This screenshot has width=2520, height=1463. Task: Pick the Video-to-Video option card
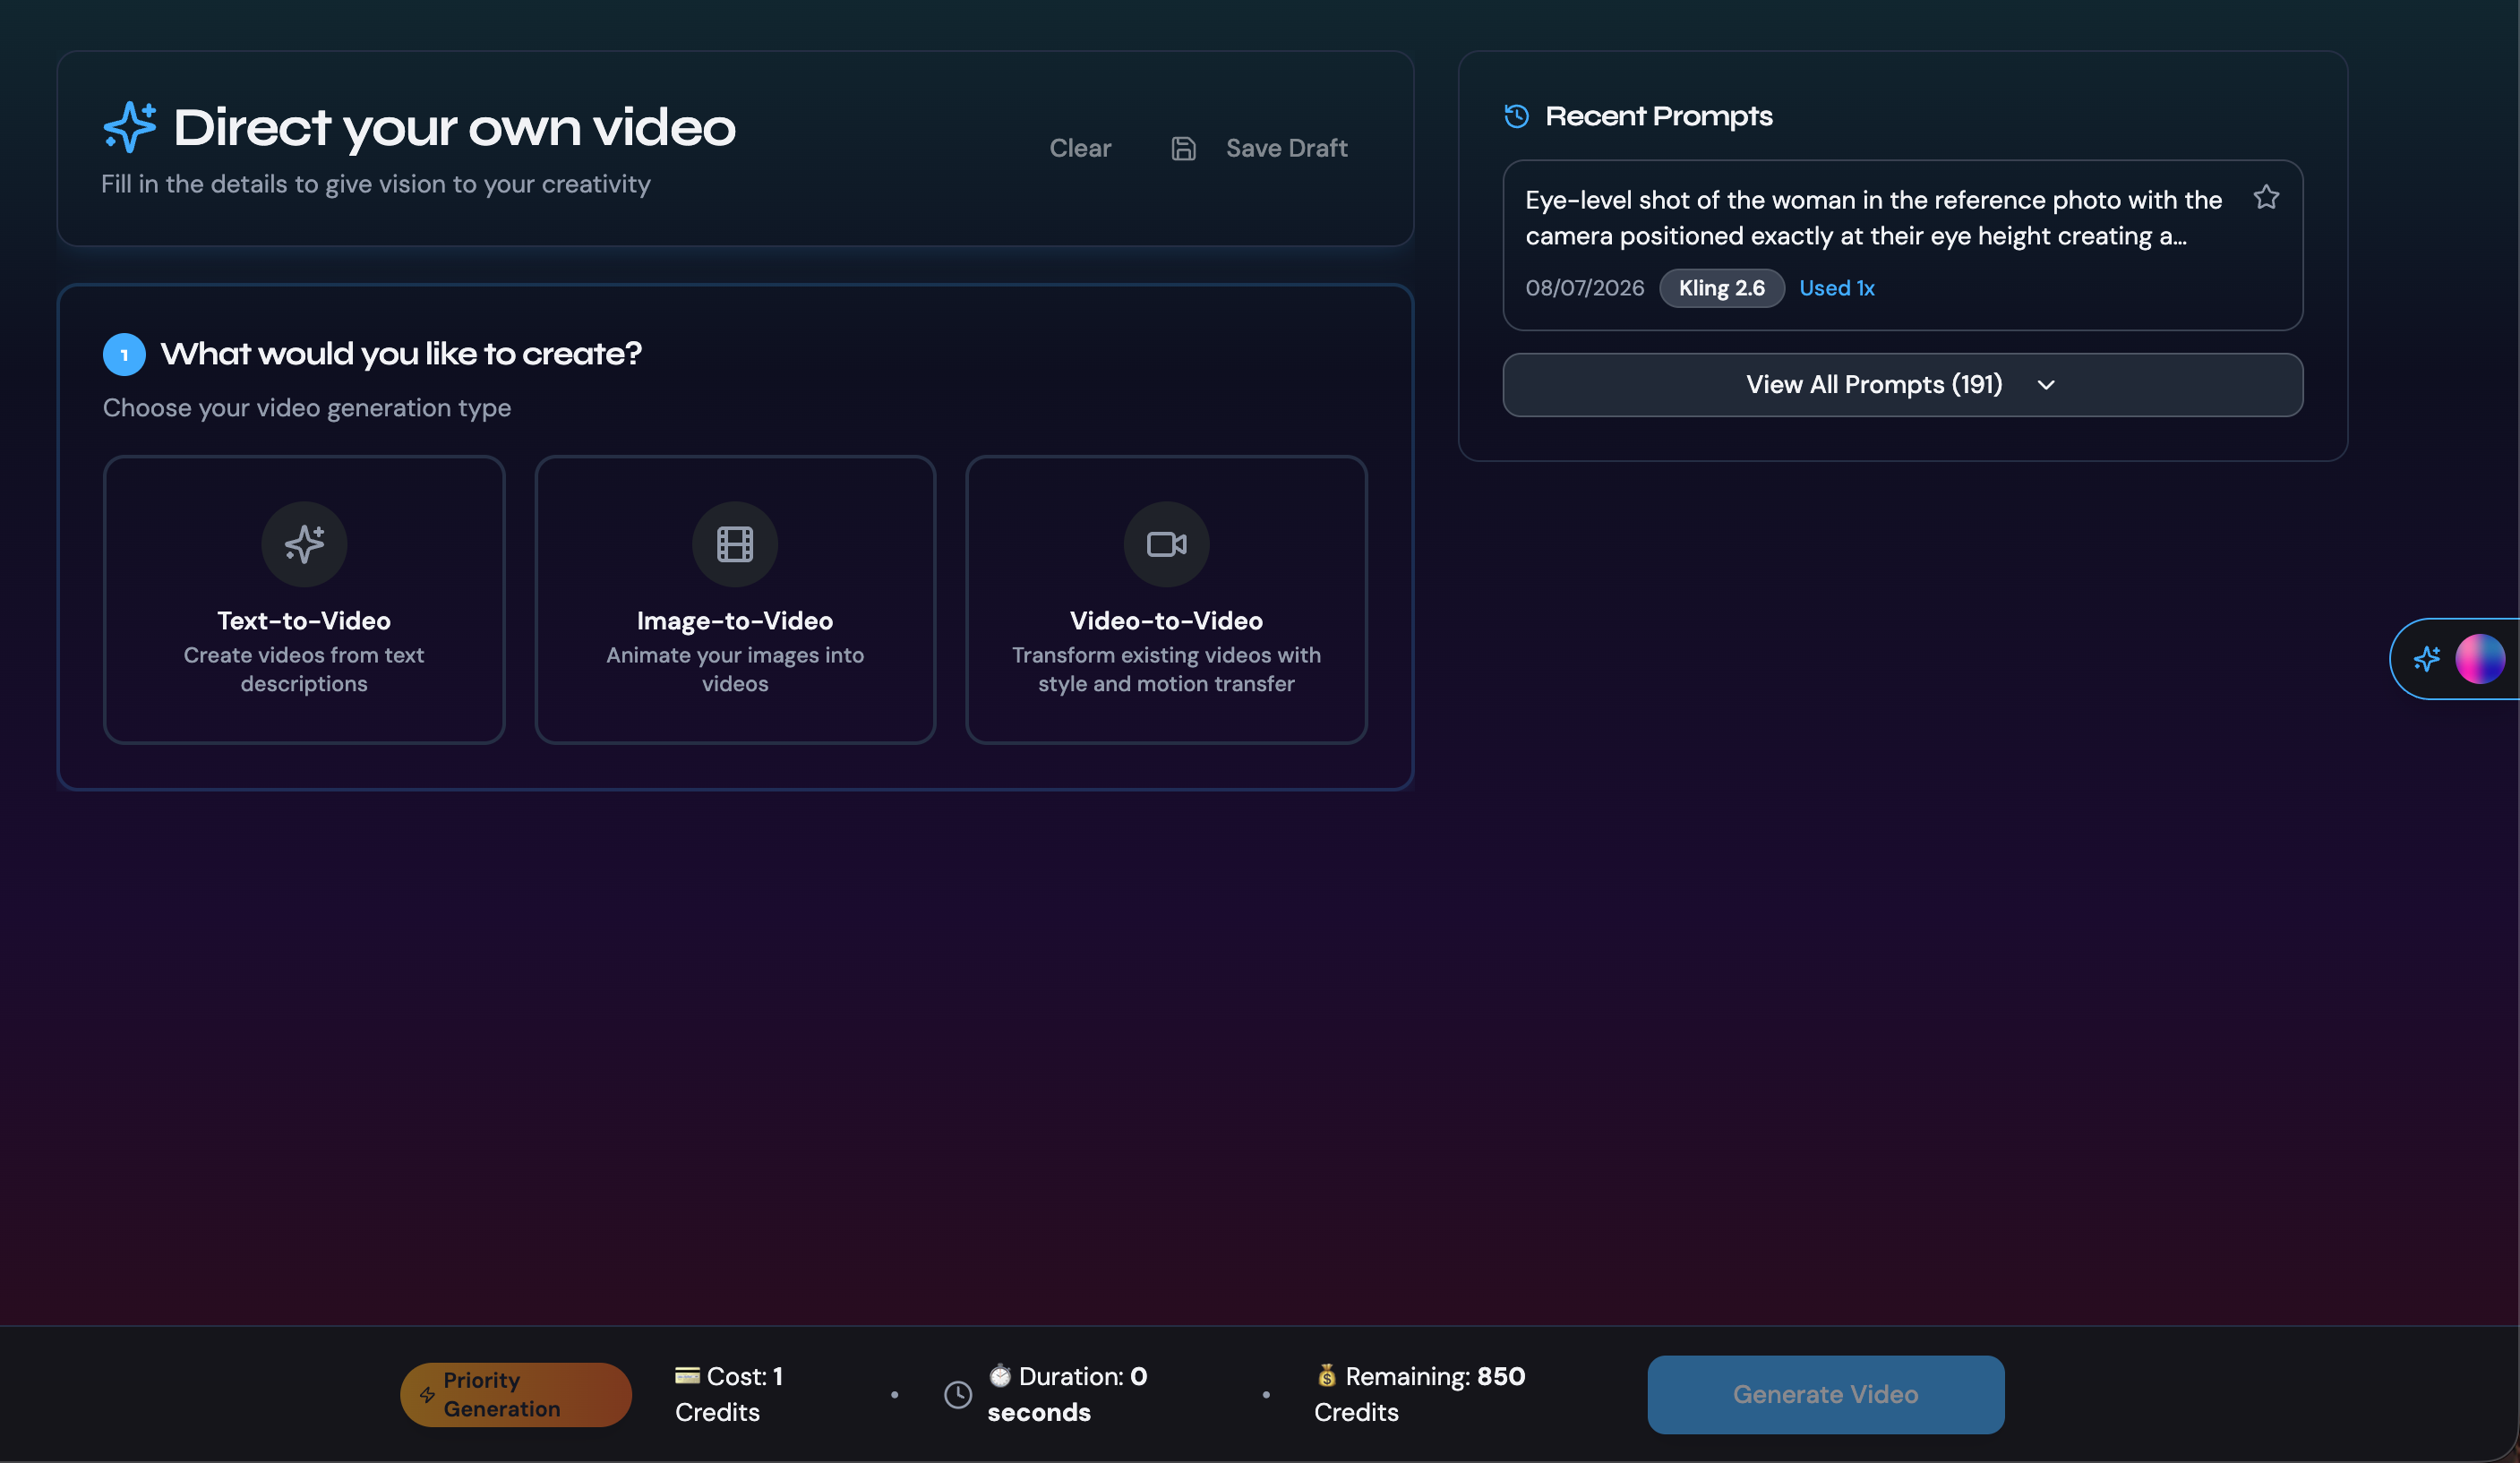click(x=1166, y=600)
